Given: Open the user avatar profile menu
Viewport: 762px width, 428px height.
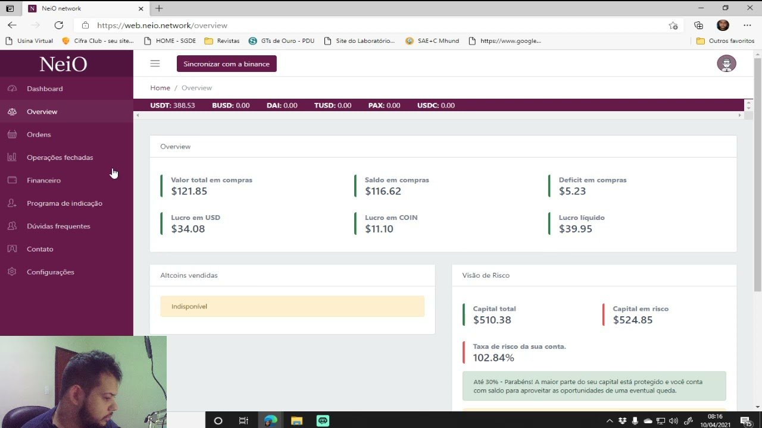Looking at the screenshot, I should pos(726,64).
